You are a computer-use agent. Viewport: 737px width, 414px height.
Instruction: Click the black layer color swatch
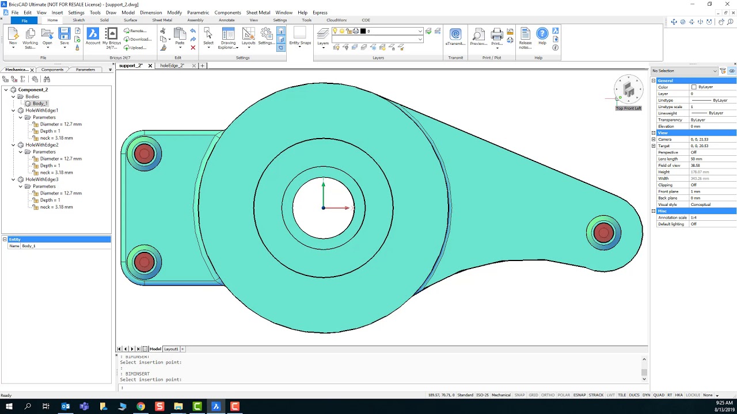pyautogui.click(x=363, y=31)
